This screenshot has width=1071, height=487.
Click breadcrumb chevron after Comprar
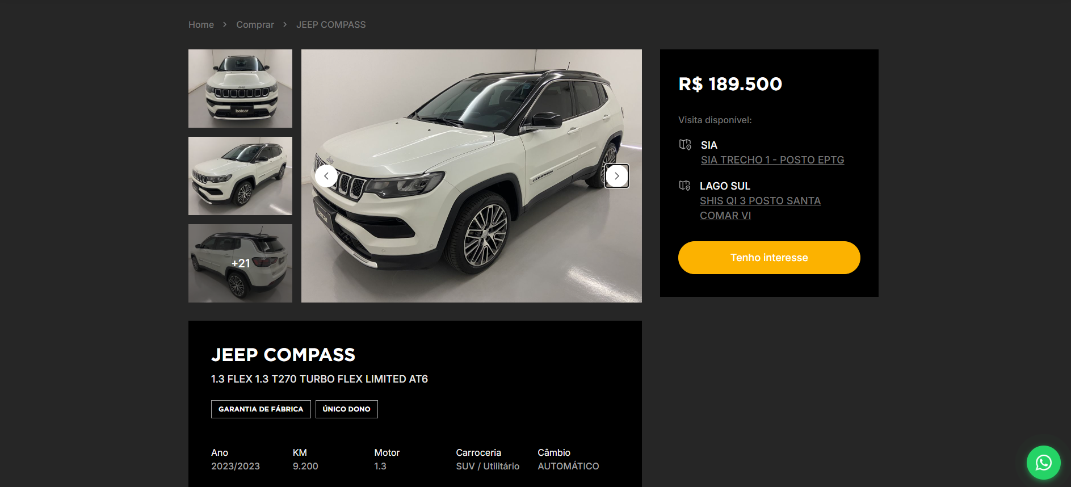click(x=285, y=24)
